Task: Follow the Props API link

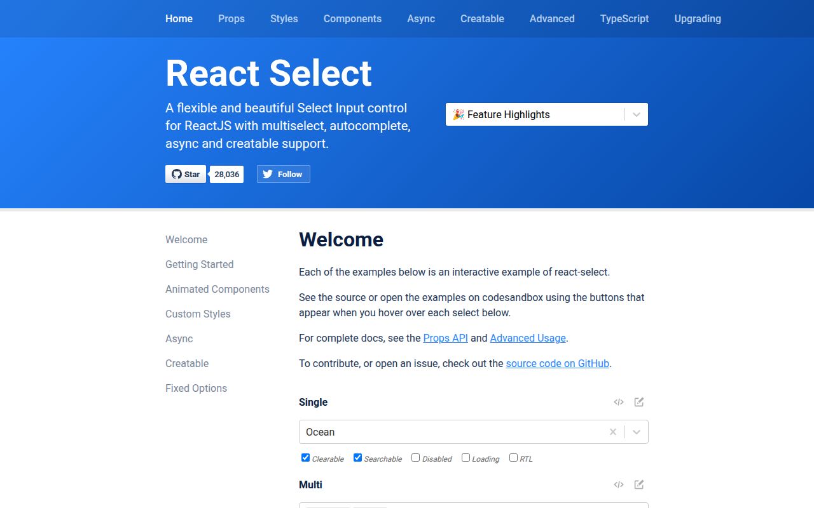Action: click(446, 338)
